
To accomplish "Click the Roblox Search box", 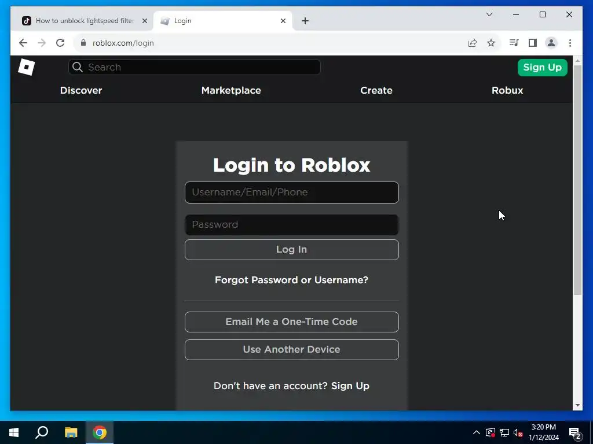I will 195,67.
